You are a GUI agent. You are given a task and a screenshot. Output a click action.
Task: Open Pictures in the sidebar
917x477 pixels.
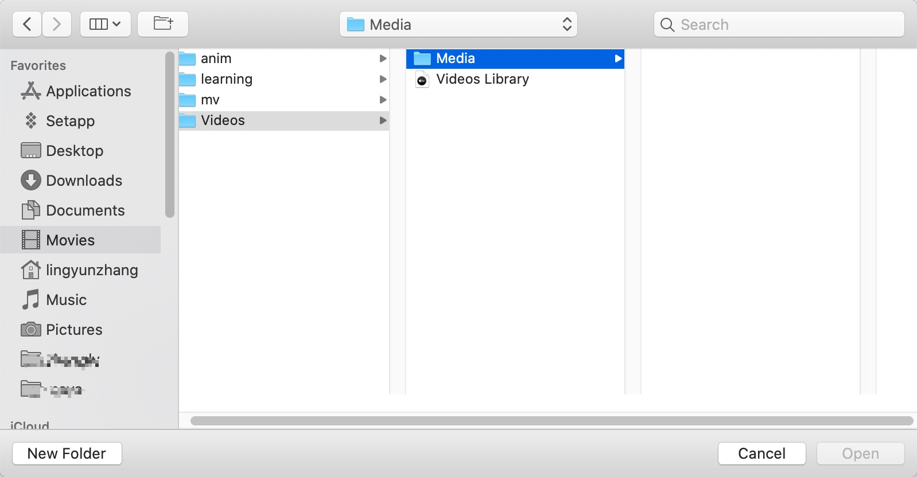pos(74,330)
